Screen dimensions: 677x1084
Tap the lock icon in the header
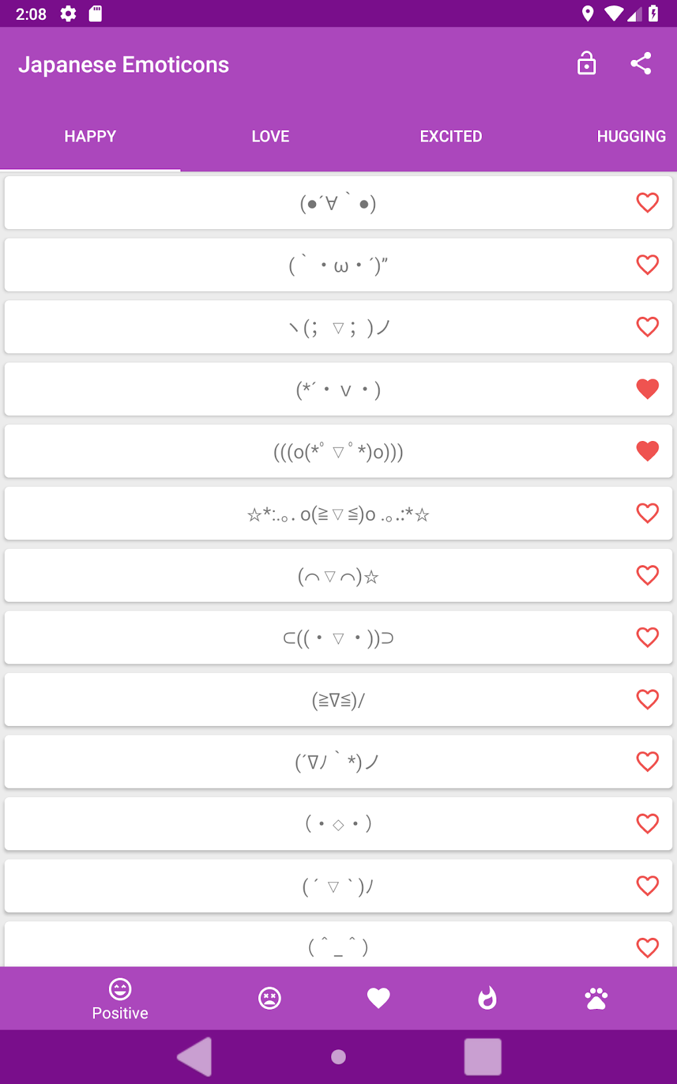pyautogui.click(x=587, y=64)
